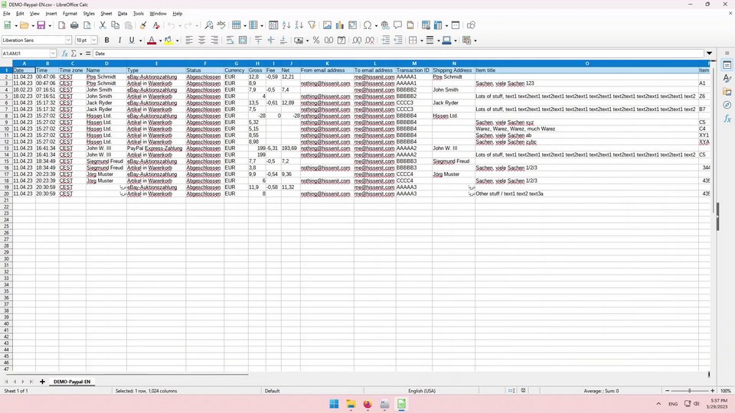The height and width of the screenshot is (413, 735).
Task: Open Sidebar Properties deck
Action: point(727,65)
